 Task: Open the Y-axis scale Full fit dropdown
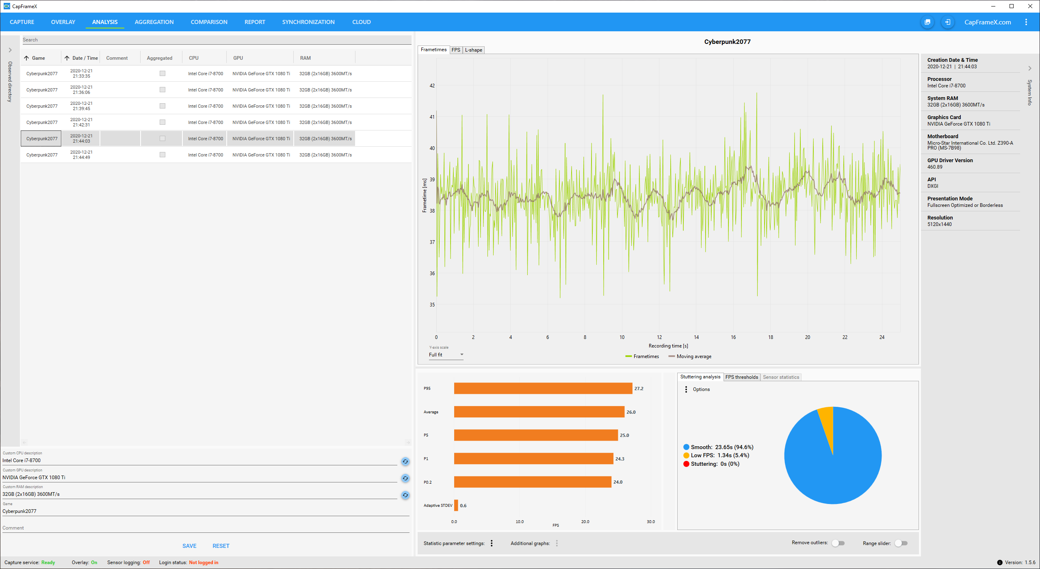coord(446,355)
